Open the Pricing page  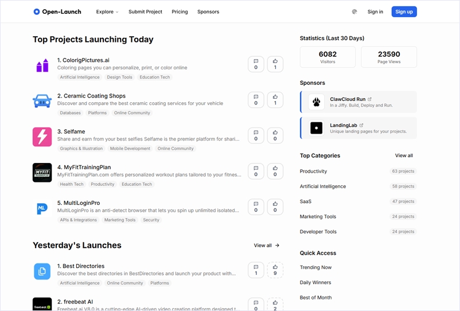point(180,11)
